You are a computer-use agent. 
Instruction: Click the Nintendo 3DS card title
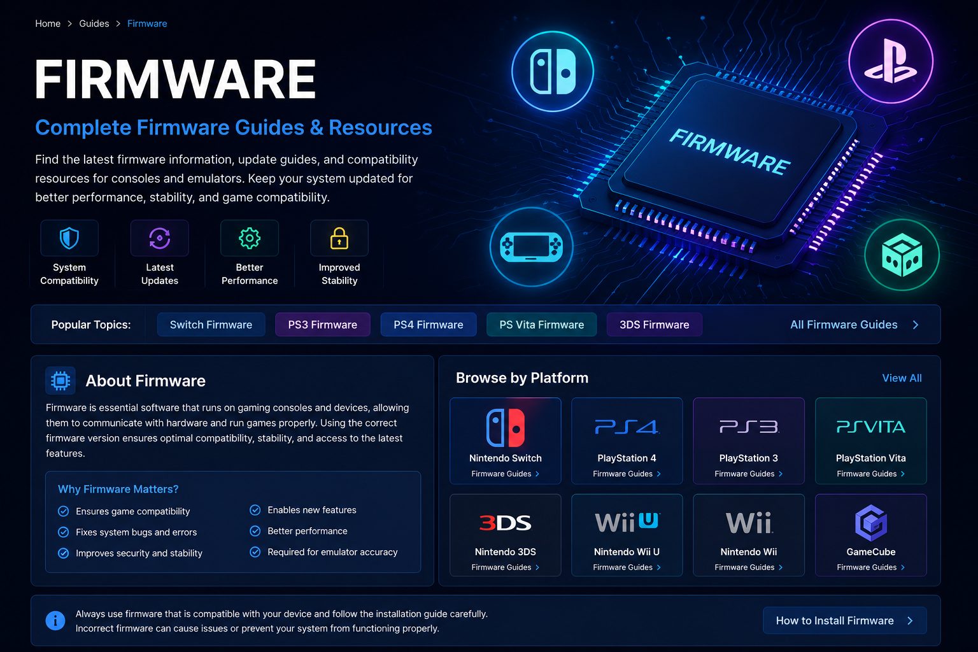pos(506,552)
